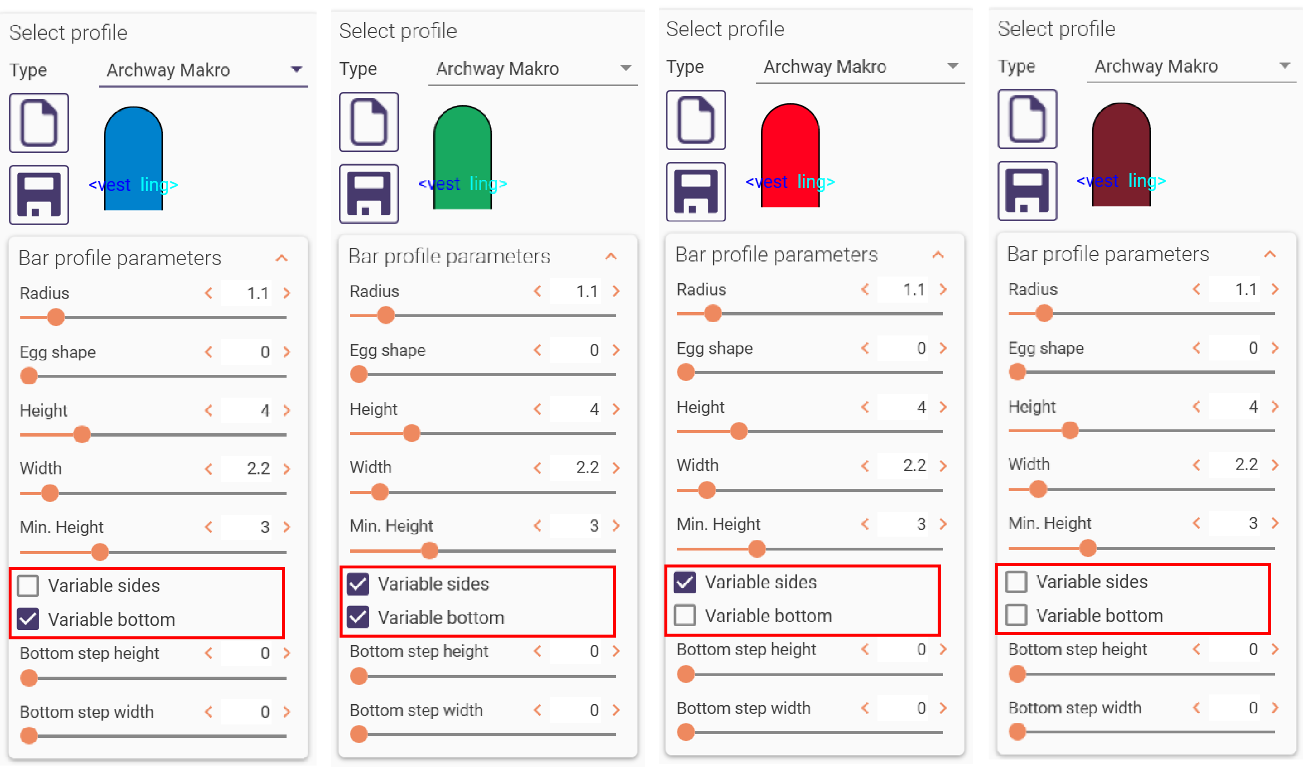1303x767 pixels.
Task: Click the maroon archway profile preview
Action: tap(1122, 155)
